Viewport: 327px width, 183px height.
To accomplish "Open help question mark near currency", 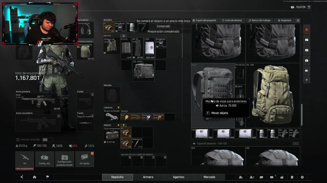I will pyautogui.click(x=309, y=7).
